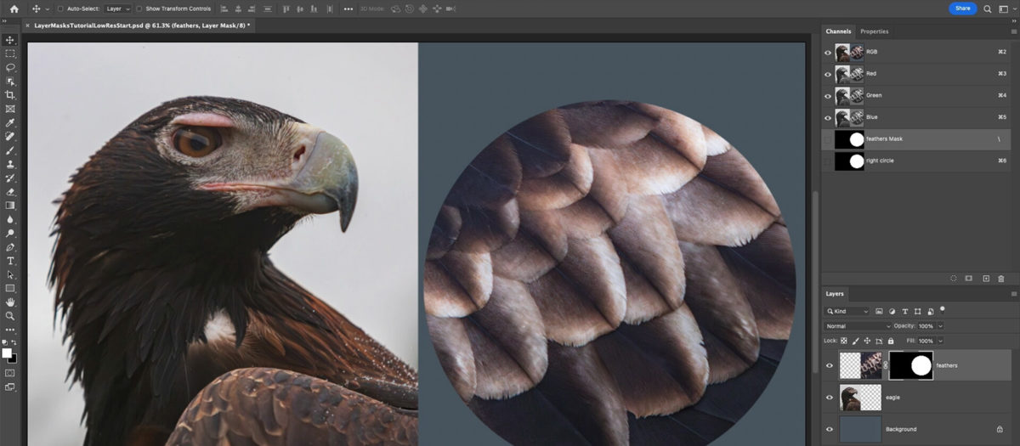Filter layers by pixel layers icon
The width and height of the screenshot is (1020, 446).
click(x=879, y=312)
